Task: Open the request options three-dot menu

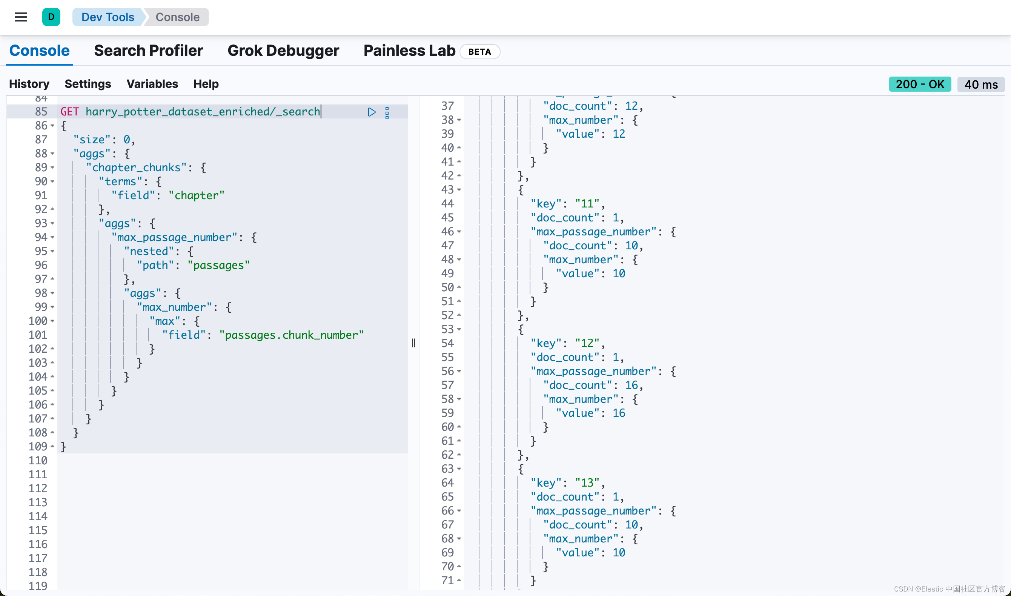Action: click(387, 113)
